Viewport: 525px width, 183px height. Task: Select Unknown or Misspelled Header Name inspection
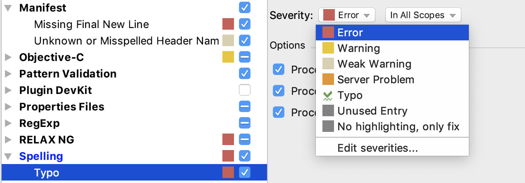[126, 41]
